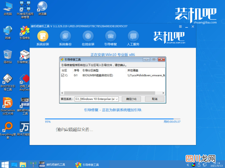Click the 确定(14) button
225x168 pixels.
pos(131,99)
